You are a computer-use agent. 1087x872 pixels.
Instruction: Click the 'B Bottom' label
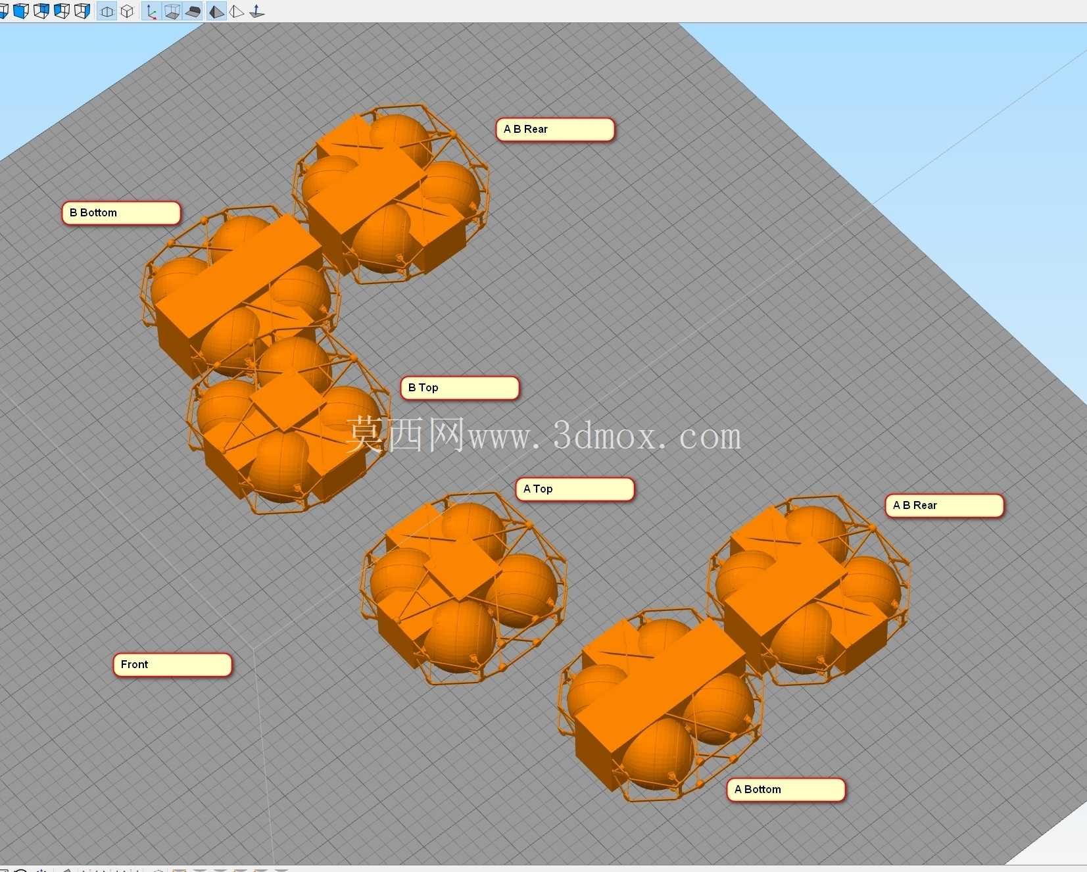click(121, 213)
